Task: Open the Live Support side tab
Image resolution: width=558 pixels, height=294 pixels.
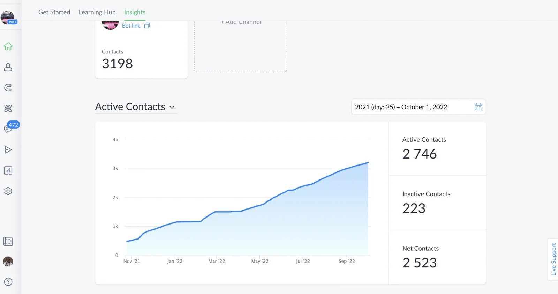Action: (x=553, y=259)
